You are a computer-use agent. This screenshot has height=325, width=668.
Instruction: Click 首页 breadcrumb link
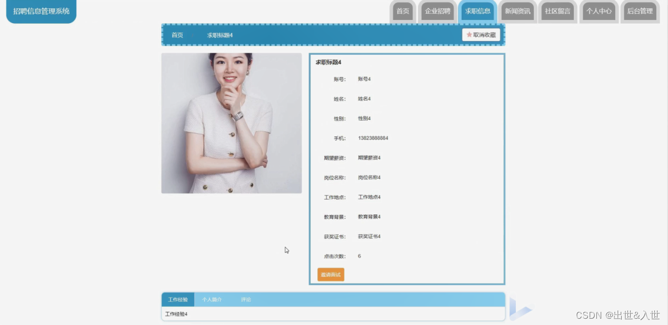coord(177,35)
